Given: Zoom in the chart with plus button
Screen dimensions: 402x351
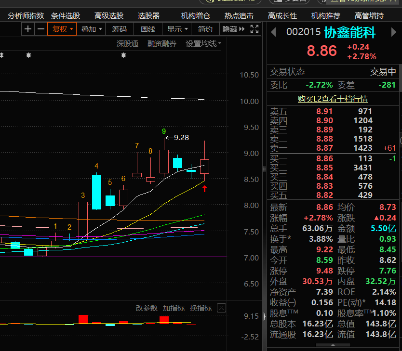Looking at the screenshot, I should coord(28,29).
